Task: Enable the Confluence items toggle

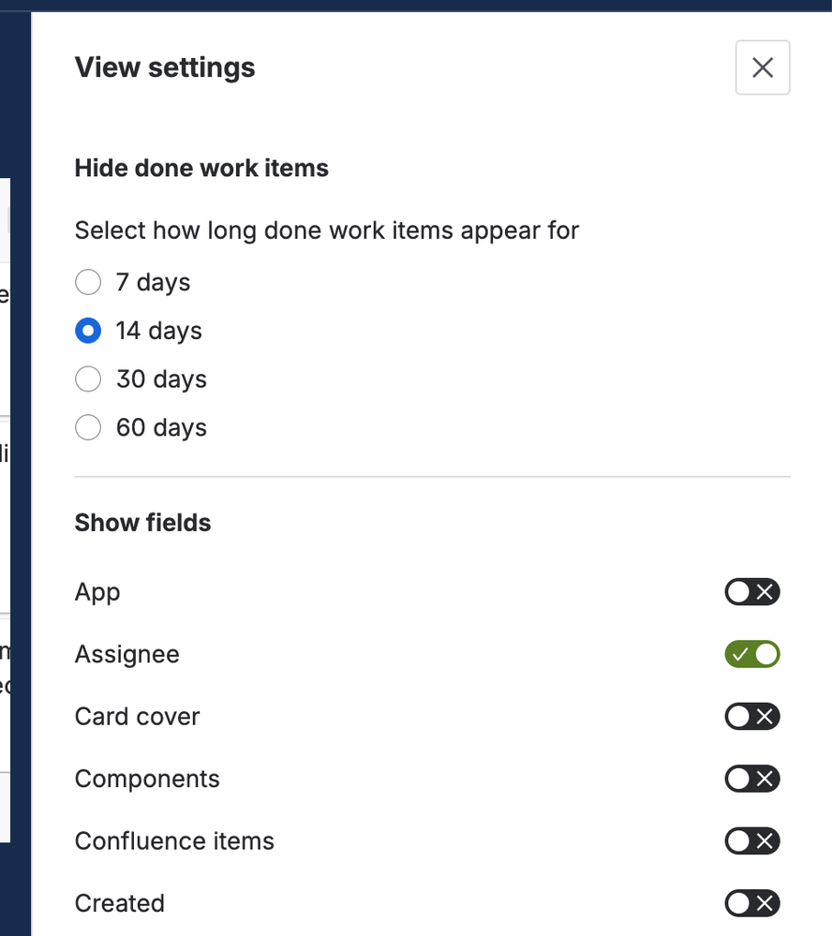Action: pos(752,841)
